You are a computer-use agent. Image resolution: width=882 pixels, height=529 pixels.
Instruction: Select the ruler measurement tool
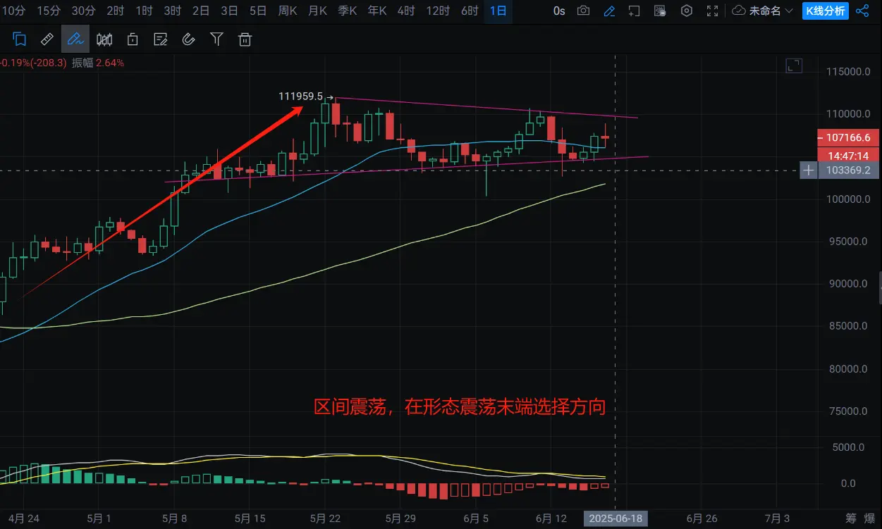coord(47,39)
